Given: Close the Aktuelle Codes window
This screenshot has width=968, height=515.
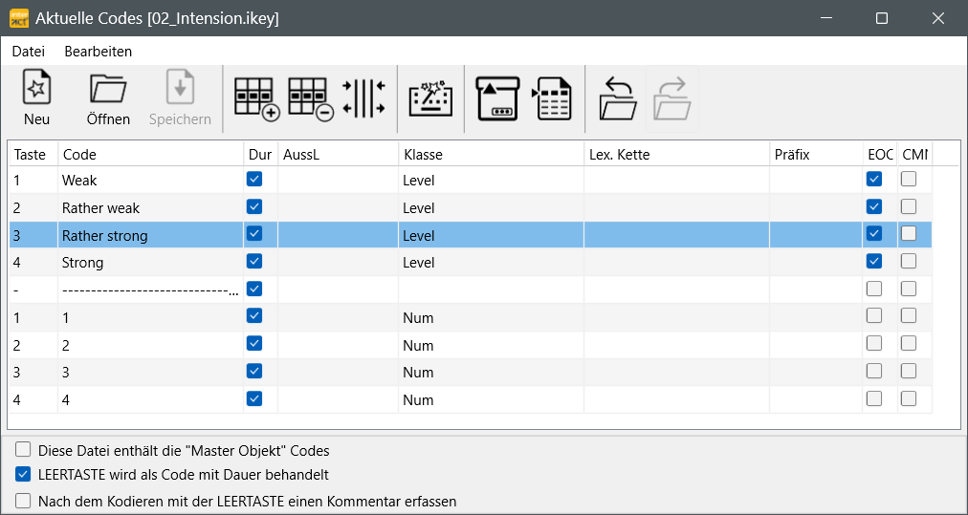Looking at the screenshot, I should tap(938, 18).
